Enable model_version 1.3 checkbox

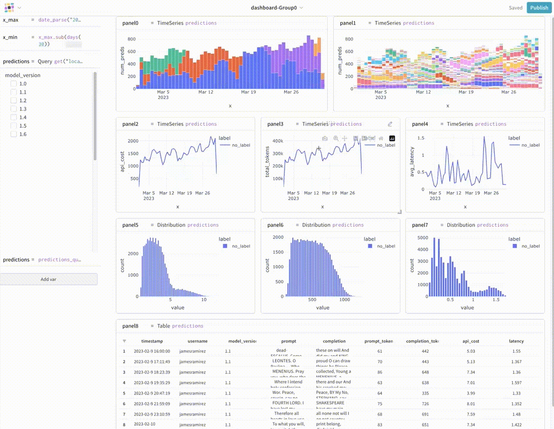13,109
